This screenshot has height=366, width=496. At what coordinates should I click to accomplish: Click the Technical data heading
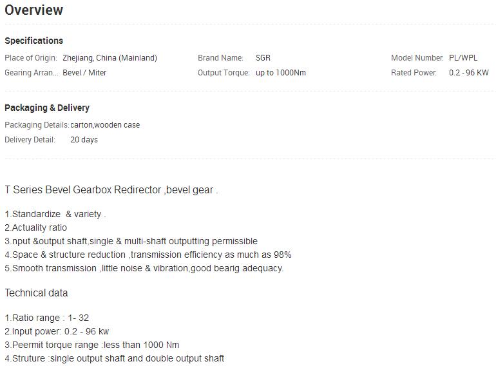pos(36,293)
